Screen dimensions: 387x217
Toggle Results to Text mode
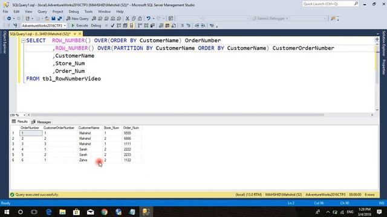pyautogui.click(x=161, y=25)
